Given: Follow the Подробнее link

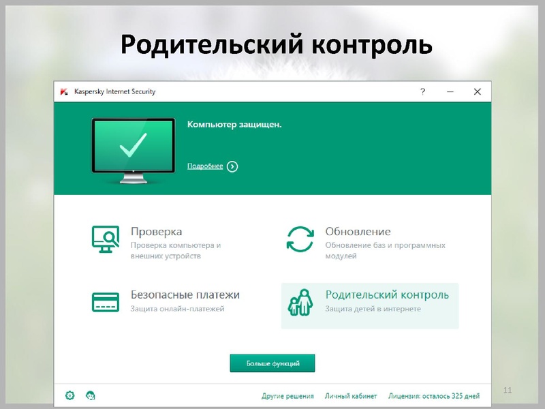Looking at the screenshot, I should pos(204,166).
